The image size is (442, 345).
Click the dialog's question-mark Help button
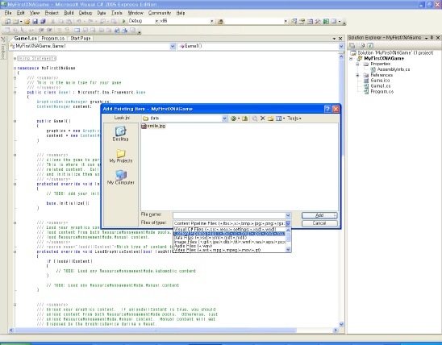click(327, 109)
